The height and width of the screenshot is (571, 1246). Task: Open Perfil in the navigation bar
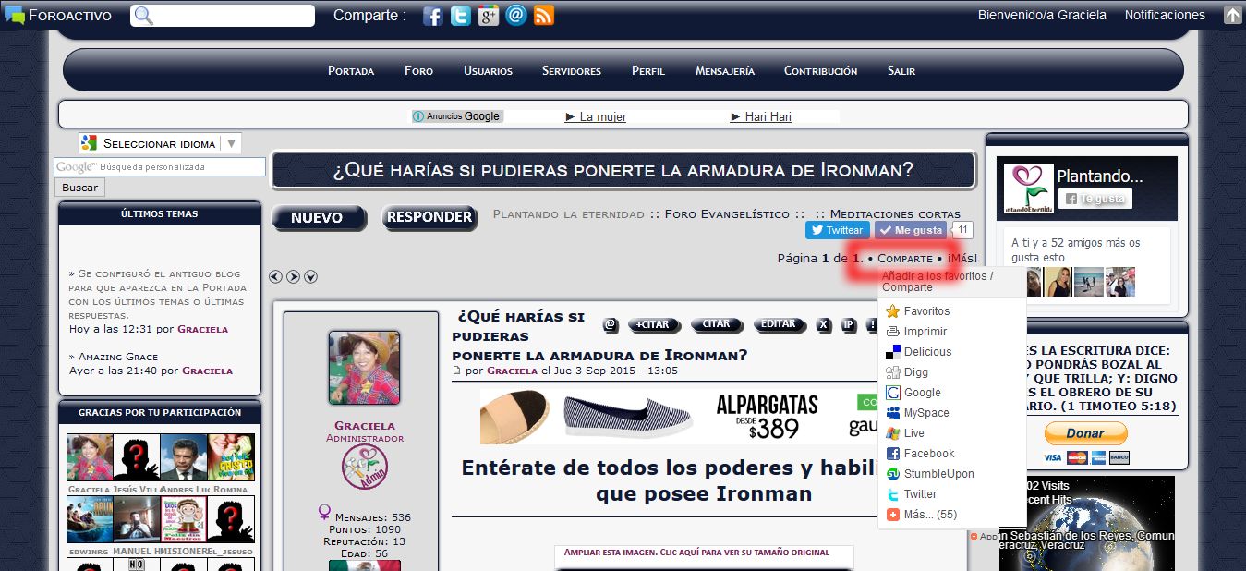coord(648,71)
